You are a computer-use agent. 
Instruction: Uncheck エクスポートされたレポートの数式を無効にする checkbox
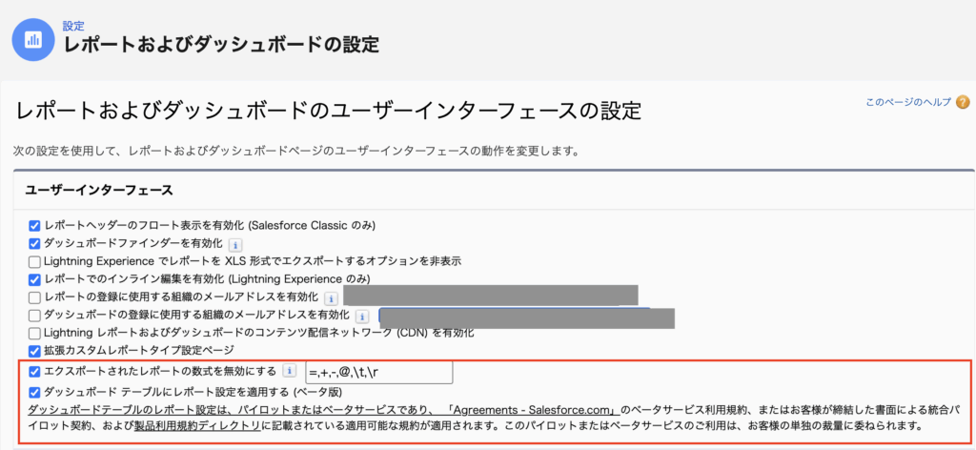pos(34,371)
